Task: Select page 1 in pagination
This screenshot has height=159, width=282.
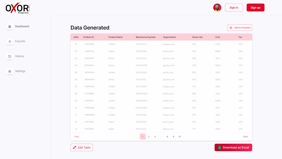Action: (x=143, y=137)
